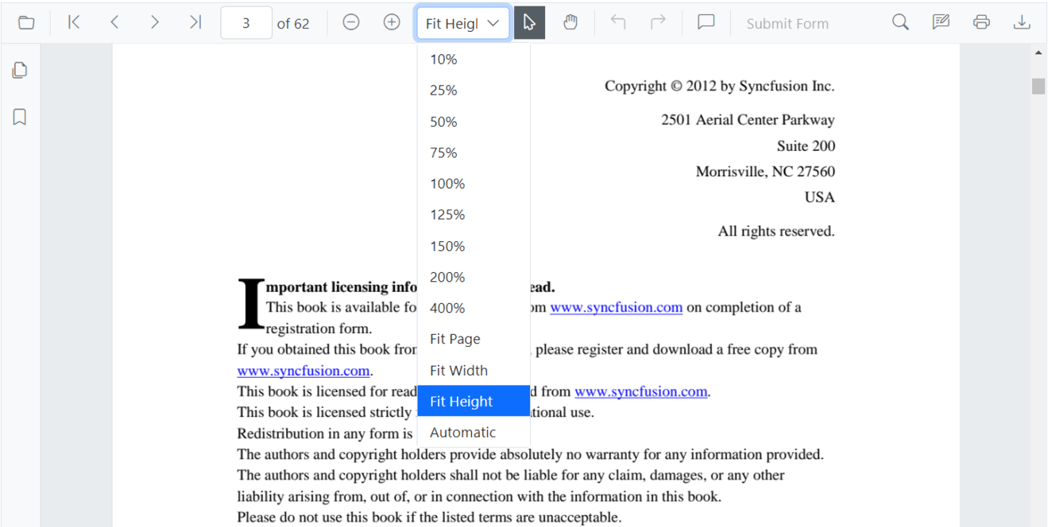1048x527 pixels.
Task: Choose Fit Page zoom option
Action: point(474,339)
